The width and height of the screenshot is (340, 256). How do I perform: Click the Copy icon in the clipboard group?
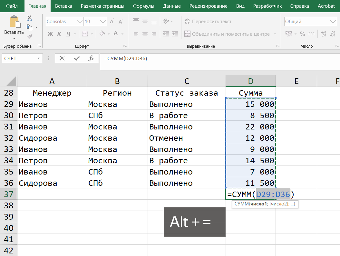click(x=29, y=27)
